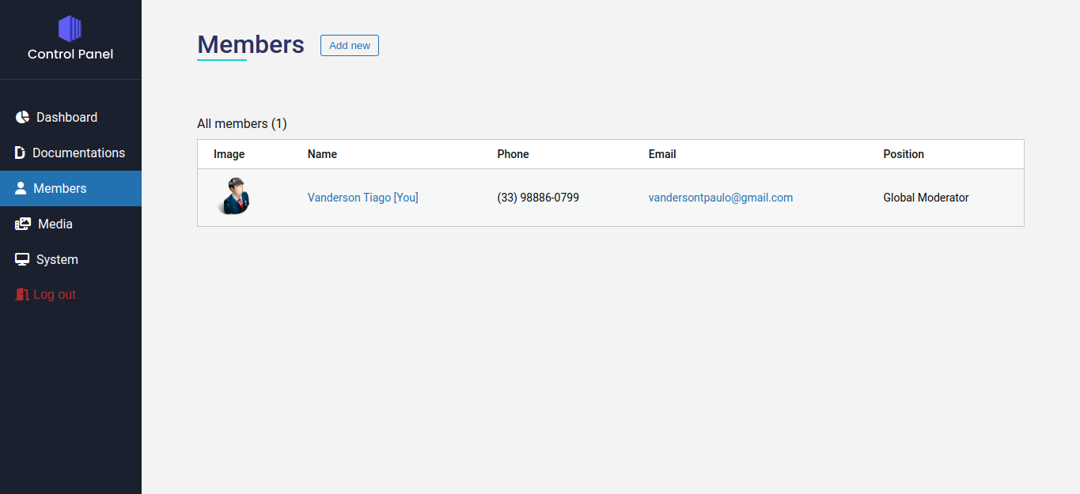This screenshot has width=1080, height=494.
Task: Click the Global Moderator position cell
Action: 926,198
